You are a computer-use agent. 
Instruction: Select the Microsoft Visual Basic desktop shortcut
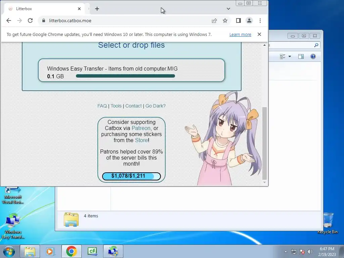pos(13,196)
